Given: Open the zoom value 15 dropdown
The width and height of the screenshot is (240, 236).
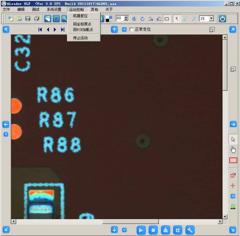Looking at the screenshot, I should point(211,19).
